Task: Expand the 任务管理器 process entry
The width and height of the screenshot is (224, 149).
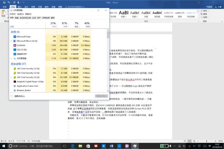Action: point(11,59)
